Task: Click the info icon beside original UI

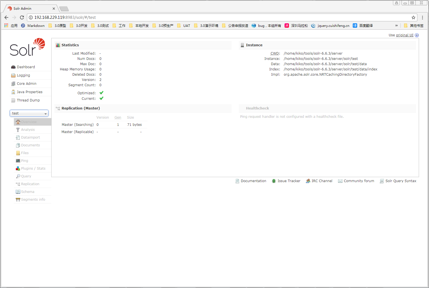Action: point(417,35)
